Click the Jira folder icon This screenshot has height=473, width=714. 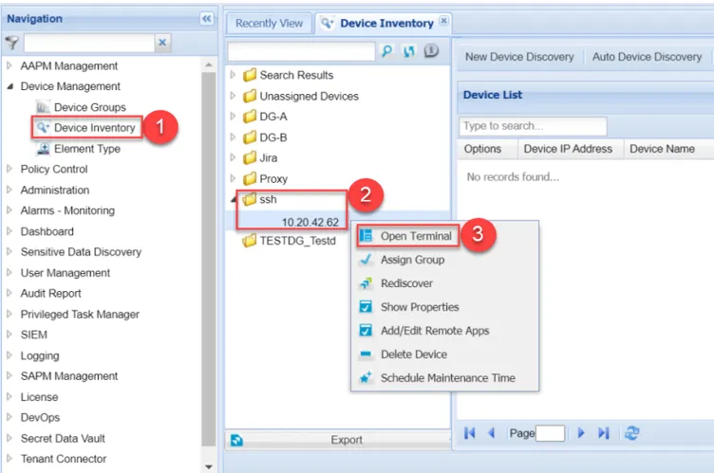249,157
